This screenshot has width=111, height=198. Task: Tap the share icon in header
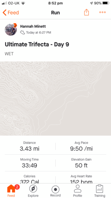[86, 12]
